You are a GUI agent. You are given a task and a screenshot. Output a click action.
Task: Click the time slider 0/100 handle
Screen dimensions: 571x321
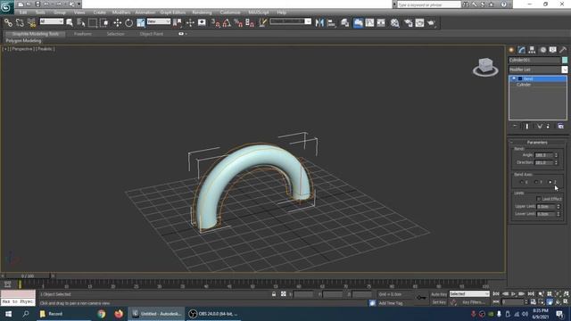28,276
